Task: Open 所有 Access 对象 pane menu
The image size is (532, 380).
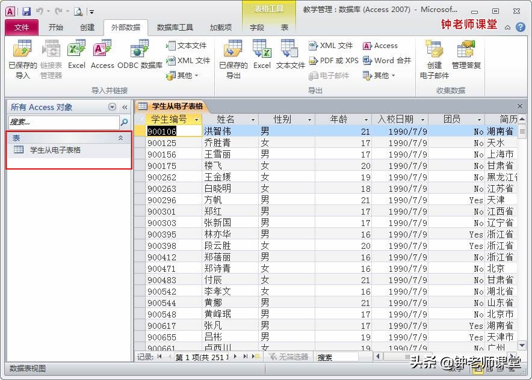Action: tap(112, 106)
